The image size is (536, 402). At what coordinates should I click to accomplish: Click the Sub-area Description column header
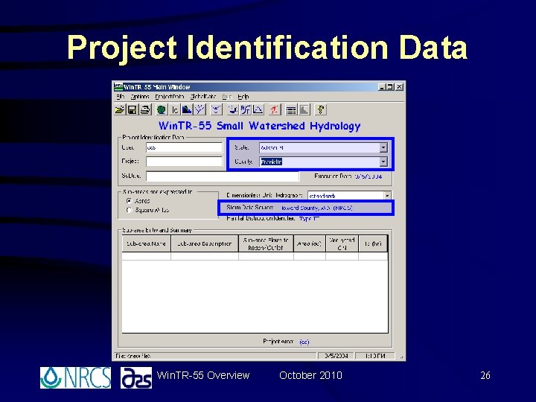pyautogui.click(x=205, y=243)
